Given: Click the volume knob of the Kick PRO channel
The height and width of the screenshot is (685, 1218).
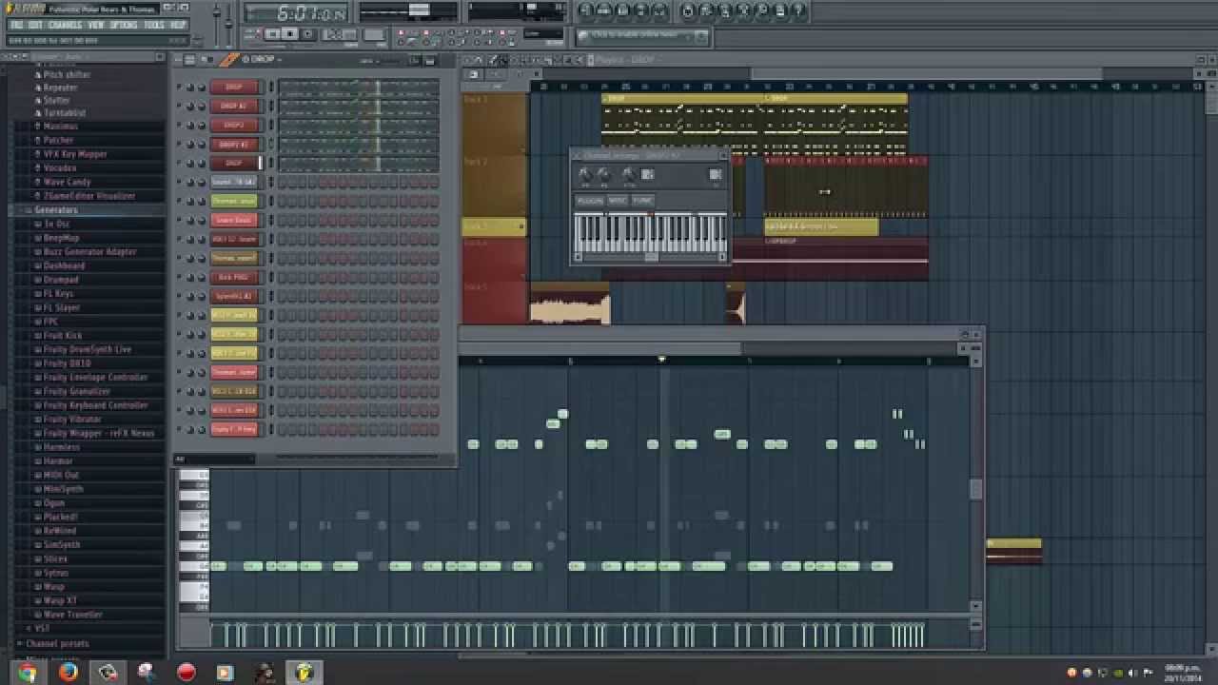Looking at the screenshot, I should (202, 277).
